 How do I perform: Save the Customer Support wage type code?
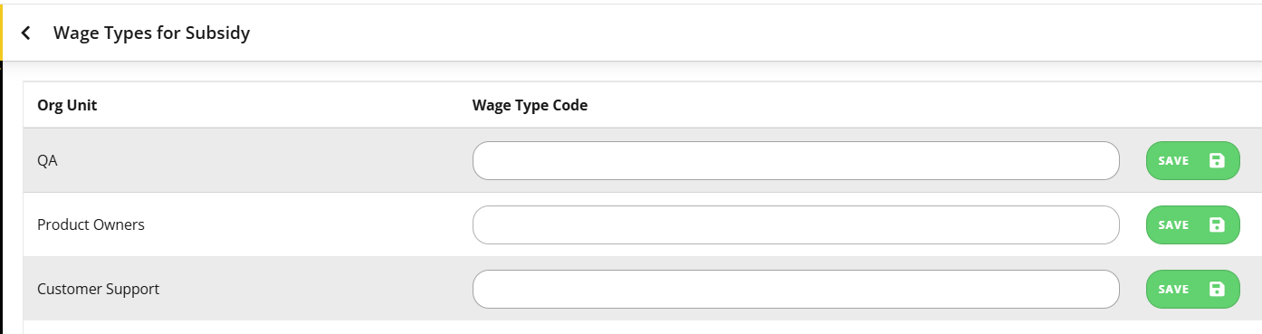[1192, 289]
